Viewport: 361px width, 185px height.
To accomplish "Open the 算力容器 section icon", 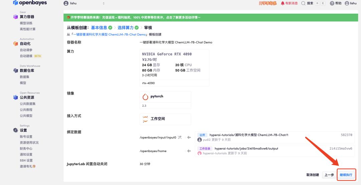I will pos(15,17).
